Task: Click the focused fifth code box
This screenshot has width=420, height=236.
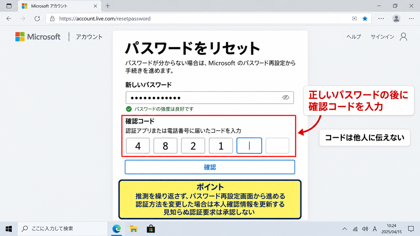Action: (249, 146)
